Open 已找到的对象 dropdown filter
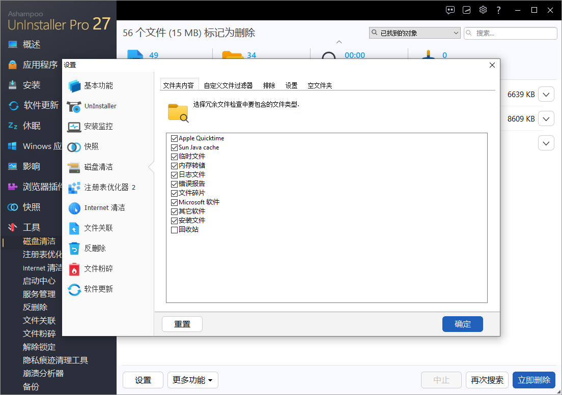The width and height of the screenshot is (562, 395). [415, 33]
